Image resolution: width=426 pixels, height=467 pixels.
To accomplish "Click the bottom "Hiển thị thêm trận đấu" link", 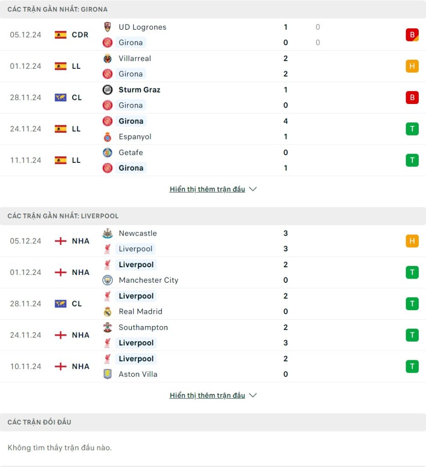I will pos(207,395).
